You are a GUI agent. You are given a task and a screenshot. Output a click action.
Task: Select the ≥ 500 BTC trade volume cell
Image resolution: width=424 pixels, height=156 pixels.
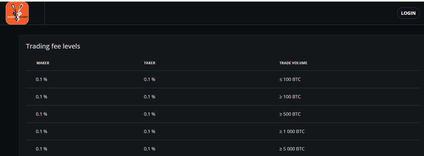pos(290,114)
